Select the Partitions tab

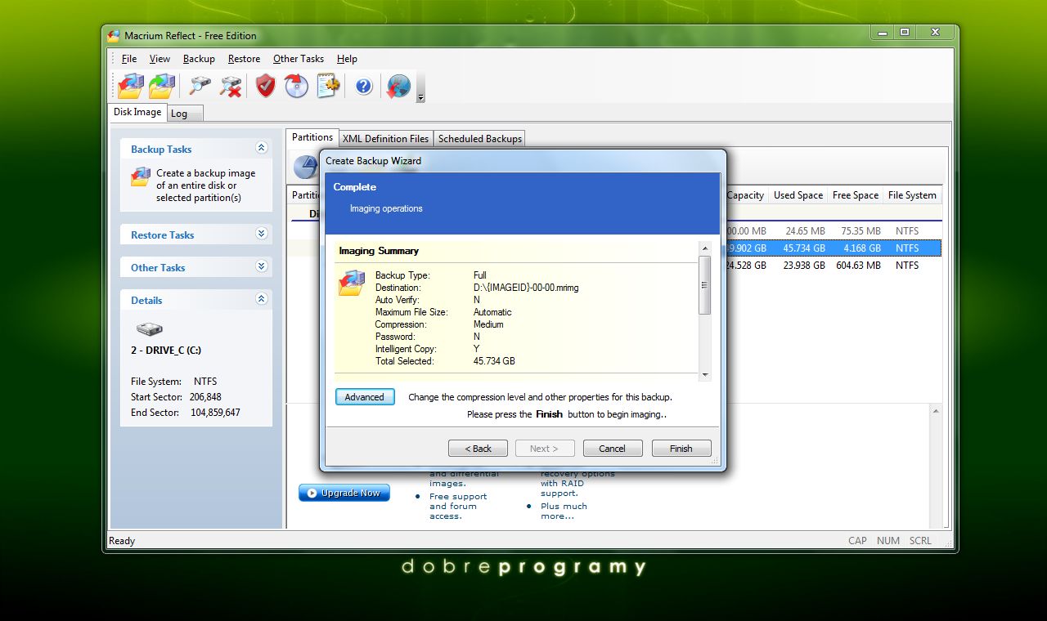(x=312, y=137)
